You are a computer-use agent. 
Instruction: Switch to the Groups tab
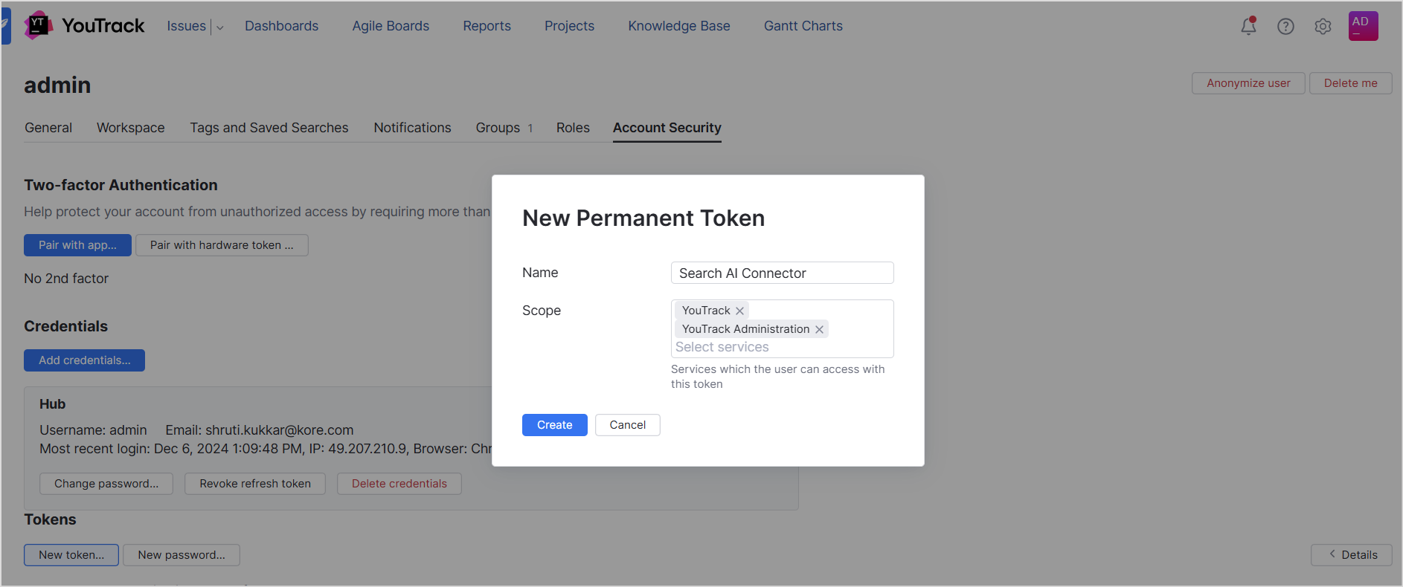click(x=498, y=128)
